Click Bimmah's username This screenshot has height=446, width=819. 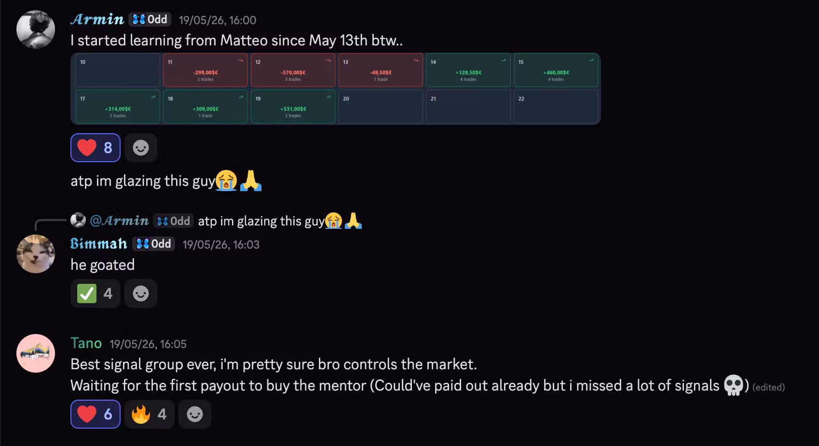coord(99,244)
